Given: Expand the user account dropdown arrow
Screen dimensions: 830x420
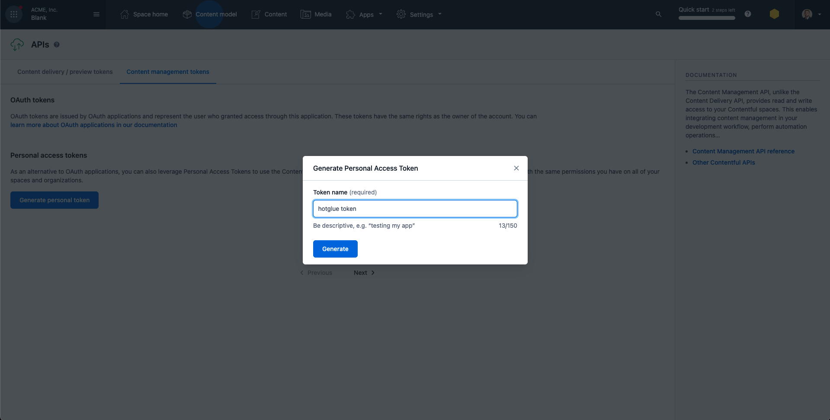Looking at the screenshot, I should [x=819, y=14].
